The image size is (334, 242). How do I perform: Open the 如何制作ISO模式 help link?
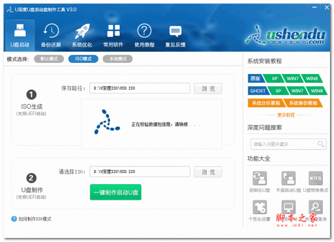[x=35, y=219]
